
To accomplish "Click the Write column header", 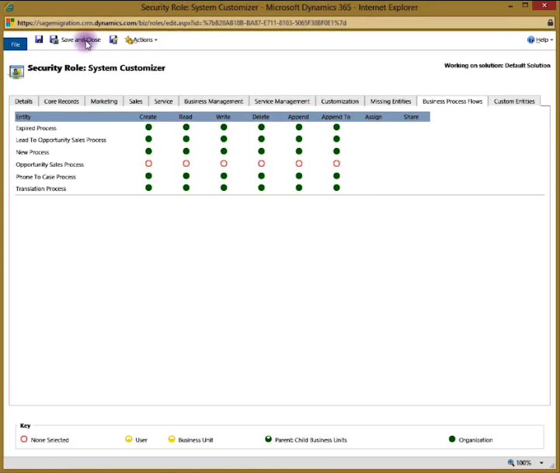I will (x=223, y=117).
